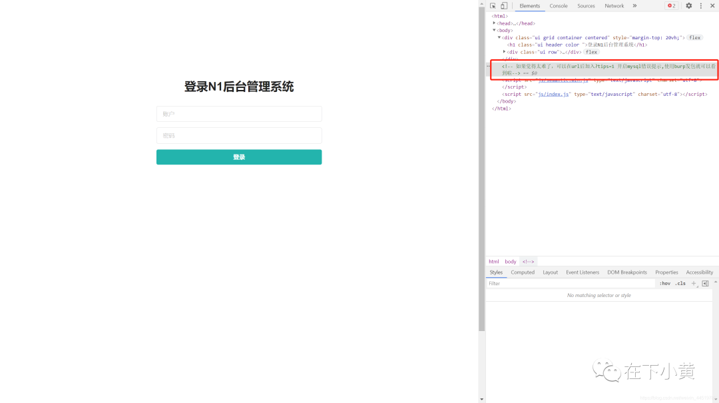This screenshot has width=719, height=403.
Task: Click the page vertical scrollbar
Action: click(481, 169)
